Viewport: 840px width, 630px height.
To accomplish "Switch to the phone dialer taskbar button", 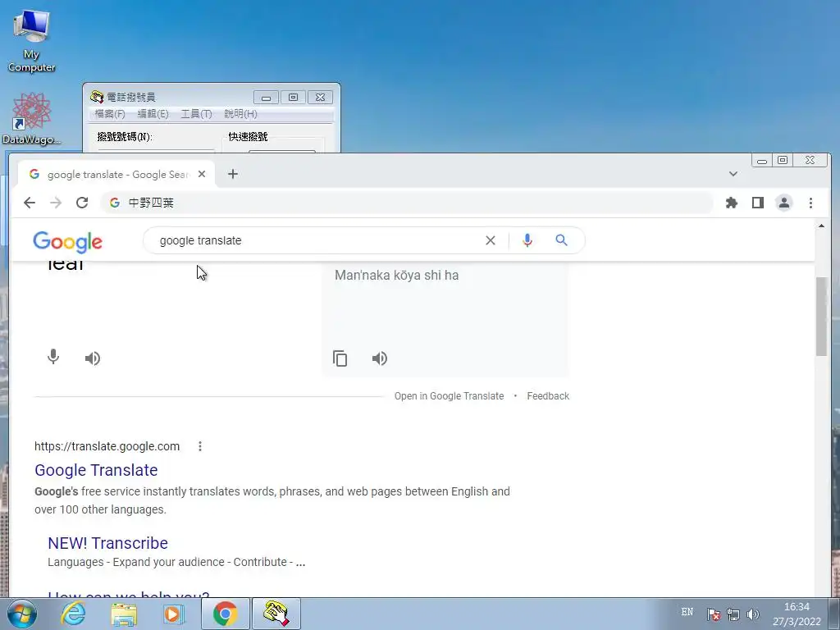I will click(x=276, y=614).
